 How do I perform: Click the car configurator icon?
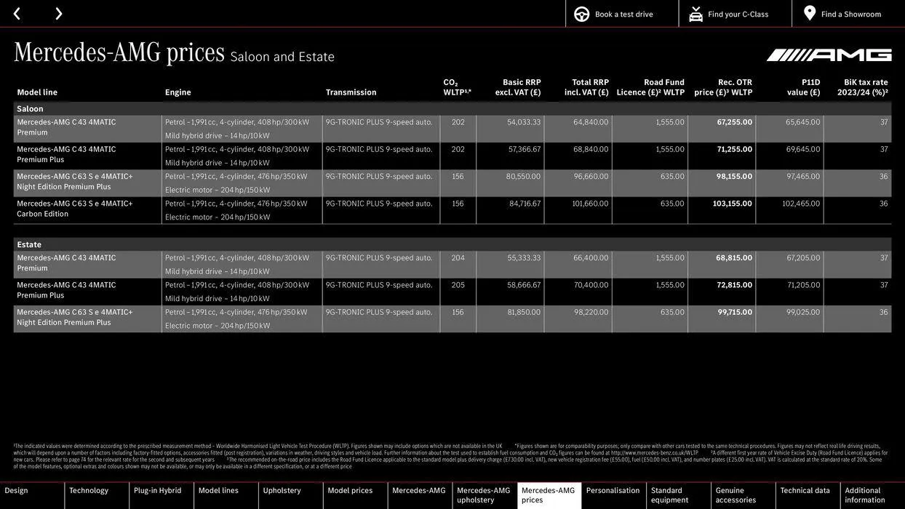[695, 14]
